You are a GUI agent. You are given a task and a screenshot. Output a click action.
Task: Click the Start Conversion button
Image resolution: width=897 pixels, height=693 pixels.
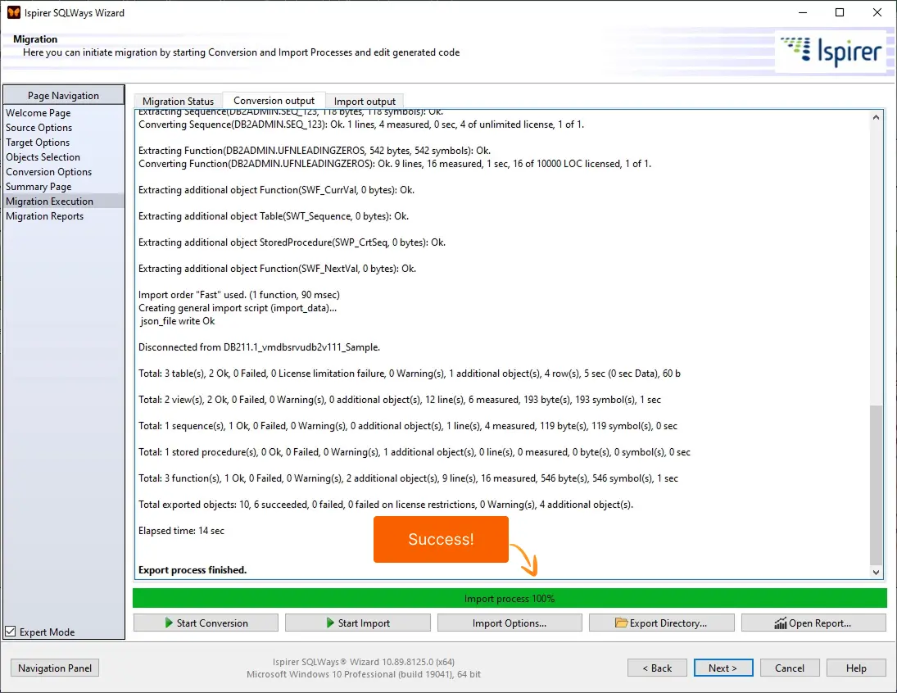point(206,623)
